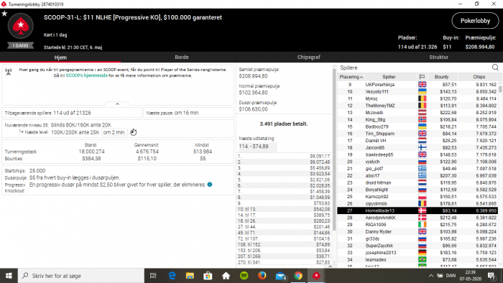Open the Pokerlobby button
Image resolution: width=503 pixels, height=283 pixels.
[475, 21]
